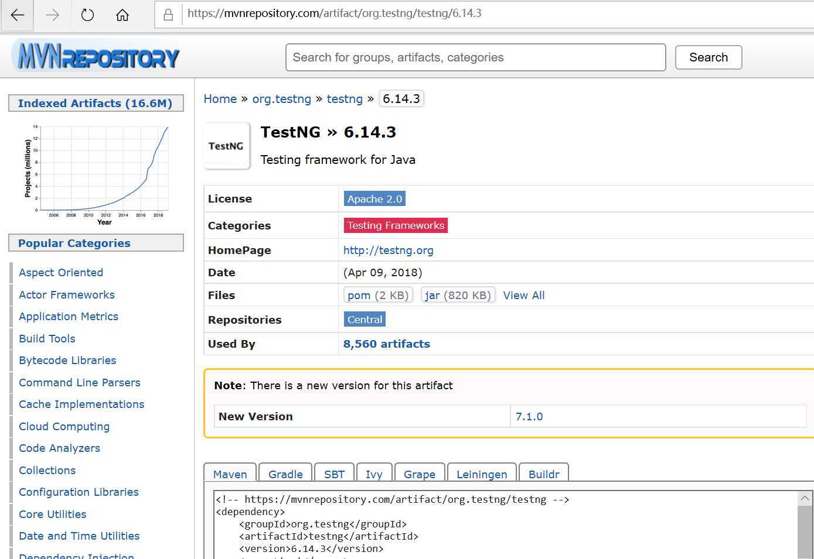Viewport: 814px width, 559px height.
Task: Click the snippet scrollbar up arrow
Action: (x=805, y=498)
